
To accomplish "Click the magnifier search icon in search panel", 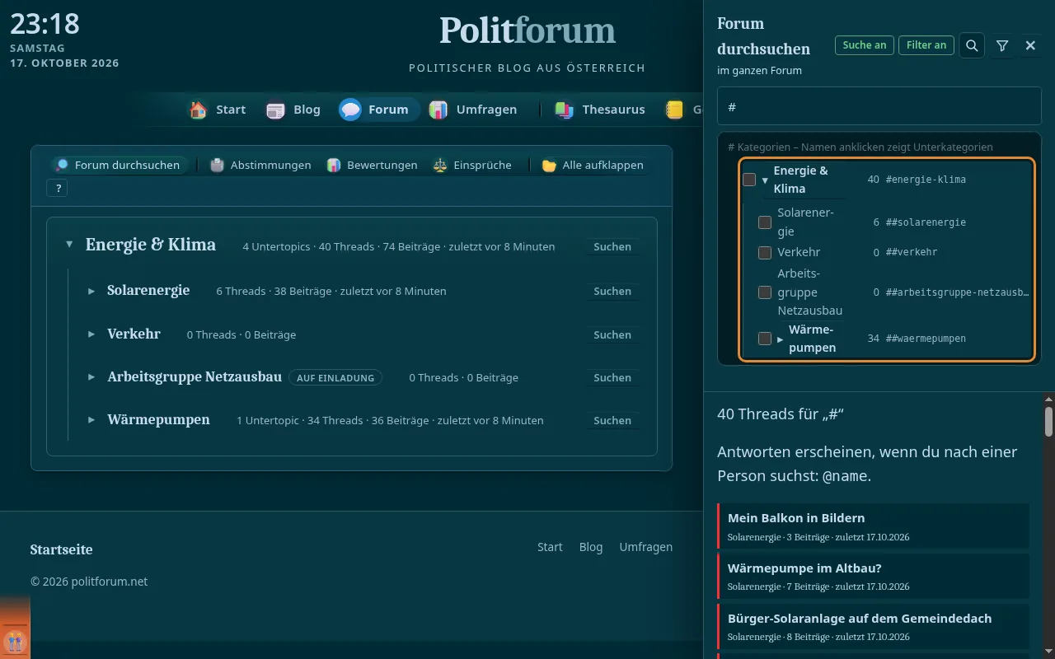I will pos(972,45).
